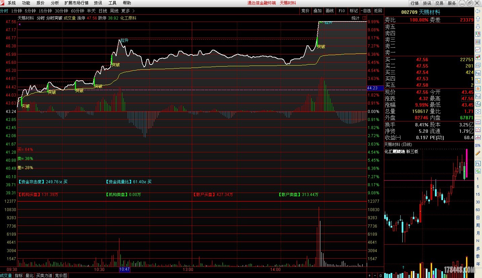The image size is (482, 278).
Task: Click the green refresh icon in sidebar
Action: click(478, 171)
